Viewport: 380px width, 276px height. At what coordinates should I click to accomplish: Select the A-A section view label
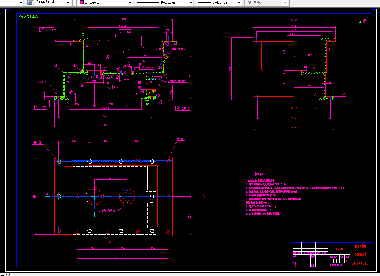(294, 20)
